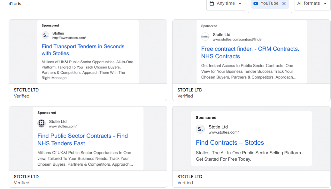Click the YouTube logo in filter chip
331x189 pixels.
coord(256,4)
